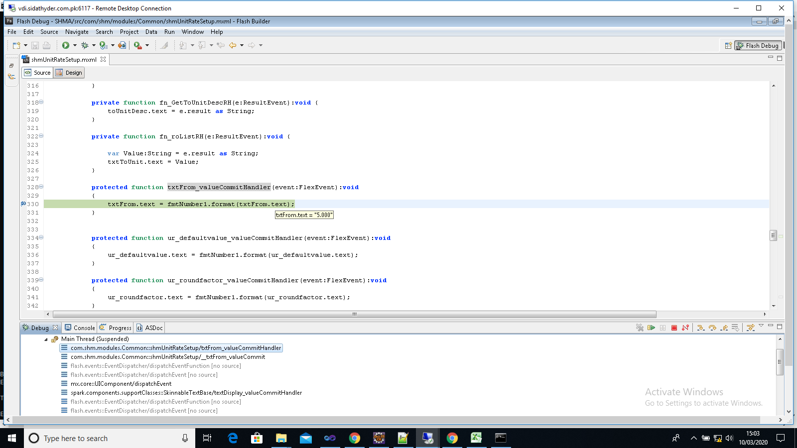Select textDisplay_valueCommitHandler stack frame
Image resolution: width=797 pixels, height=448 pixels.
point(181,393)
